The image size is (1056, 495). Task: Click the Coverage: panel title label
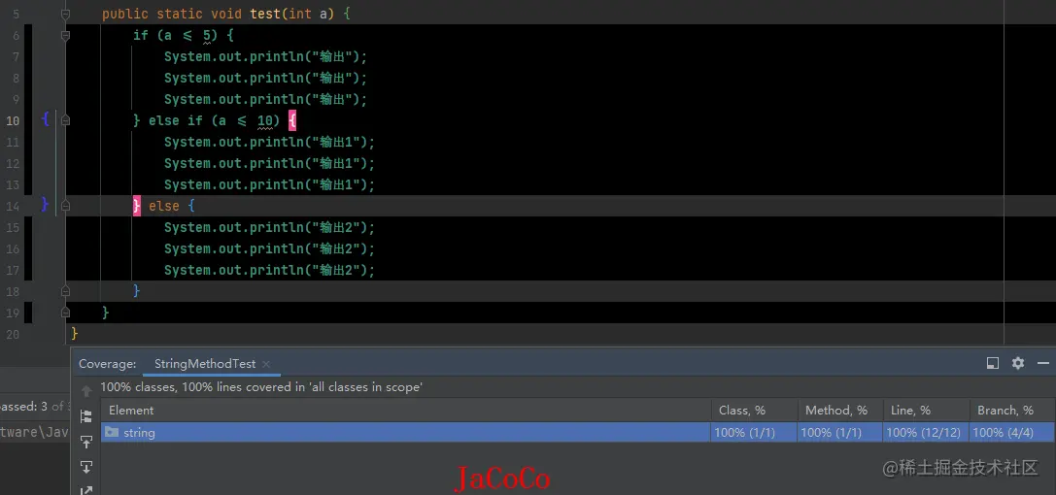pyautogui.click(x=108, y=364)
